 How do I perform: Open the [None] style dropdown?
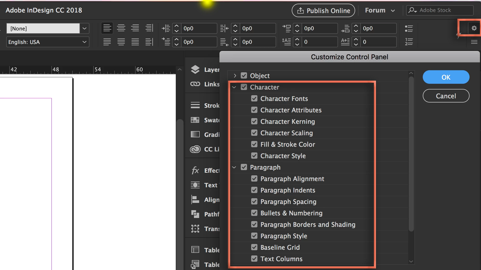pyautogui.click(x=84, y=28)
